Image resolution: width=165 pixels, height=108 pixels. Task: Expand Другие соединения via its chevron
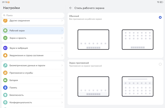tap(62, 20)
